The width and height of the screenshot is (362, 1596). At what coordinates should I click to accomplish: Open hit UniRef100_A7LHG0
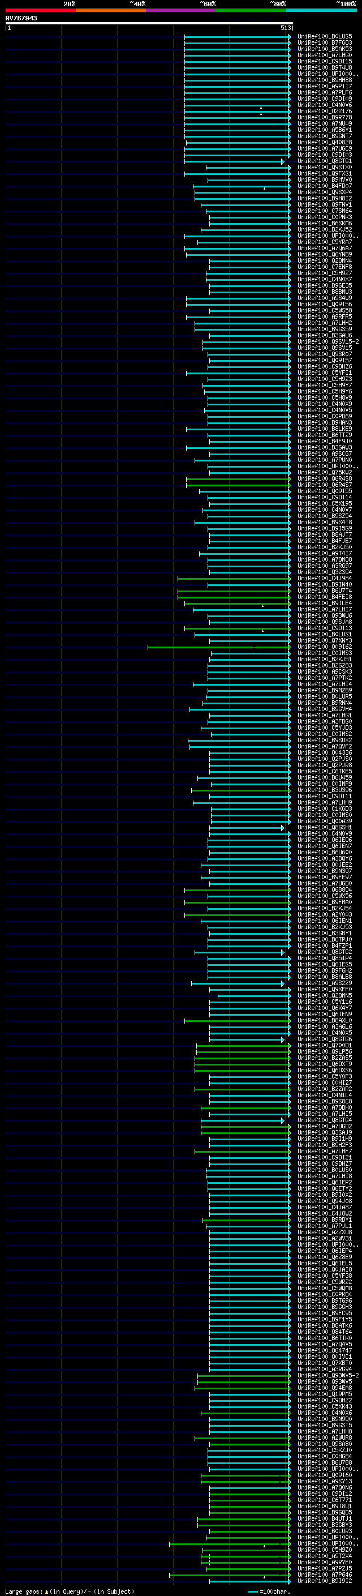coord(325,55)
